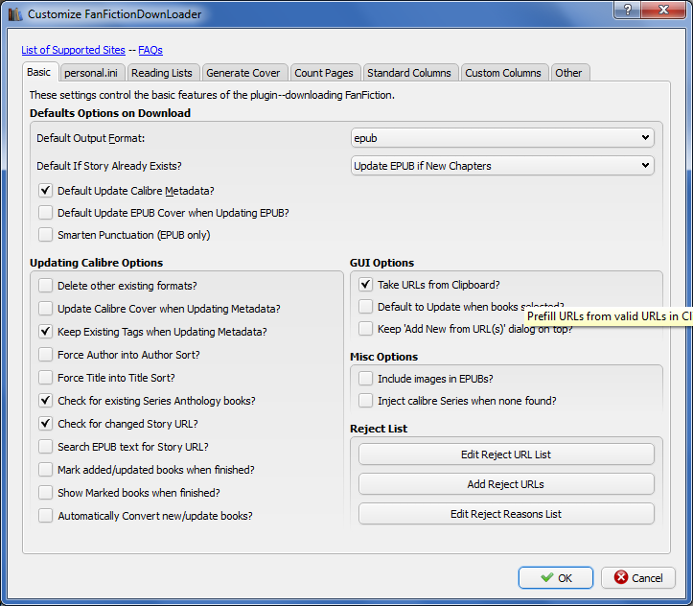
Task: Enable Smarten Punctuation (EPUB only)
Action: click(x=45, y=235)
